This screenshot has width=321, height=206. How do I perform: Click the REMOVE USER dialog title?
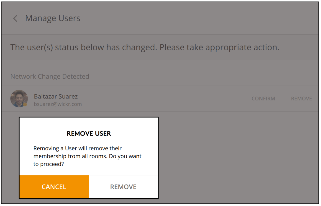coord(89,134)
